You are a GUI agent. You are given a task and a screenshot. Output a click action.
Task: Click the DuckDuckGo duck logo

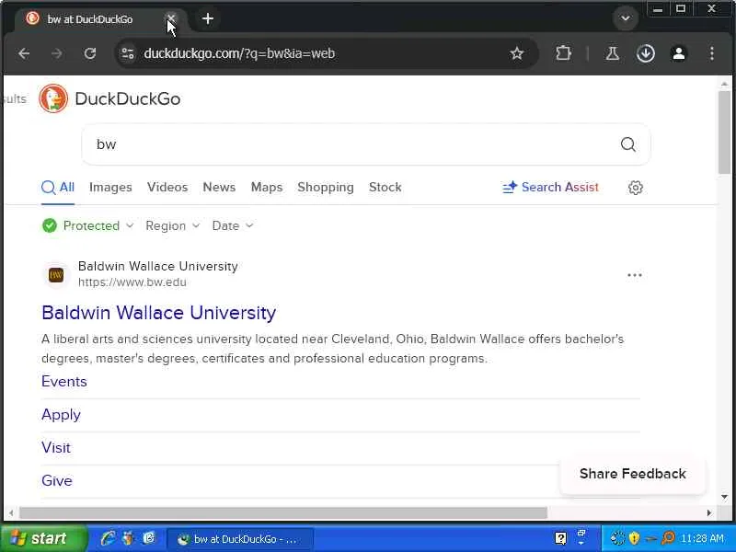click(x=53, y=98)
